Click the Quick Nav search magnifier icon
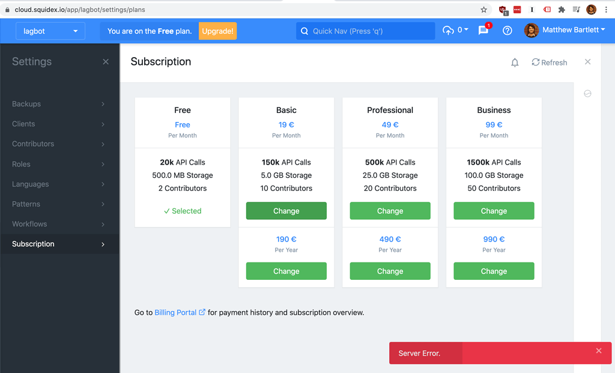Viewport: 615px width, 373px height. [x=304, y=31]
